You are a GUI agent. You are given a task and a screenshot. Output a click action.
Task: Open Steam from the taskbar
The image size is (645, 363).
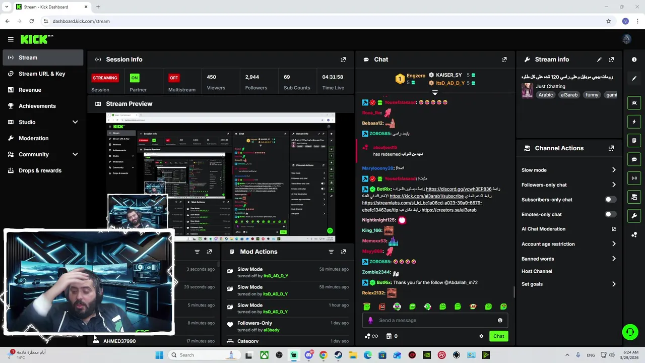click(338, 355)
